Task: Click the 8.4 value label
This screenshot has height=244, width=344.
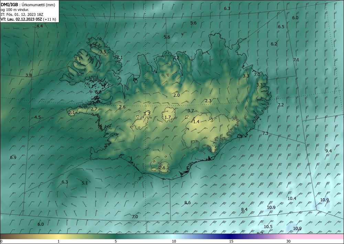Action: [244, 210]
